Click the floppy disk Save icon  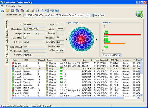coord(2,10)
